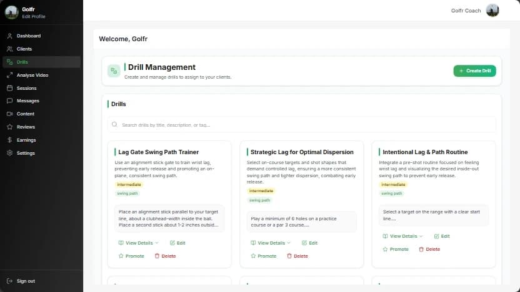Click the Messages chat bubble icon
The width and height of the screenshot is (520, 292).
pyautogui.click(x=10, y=101)
